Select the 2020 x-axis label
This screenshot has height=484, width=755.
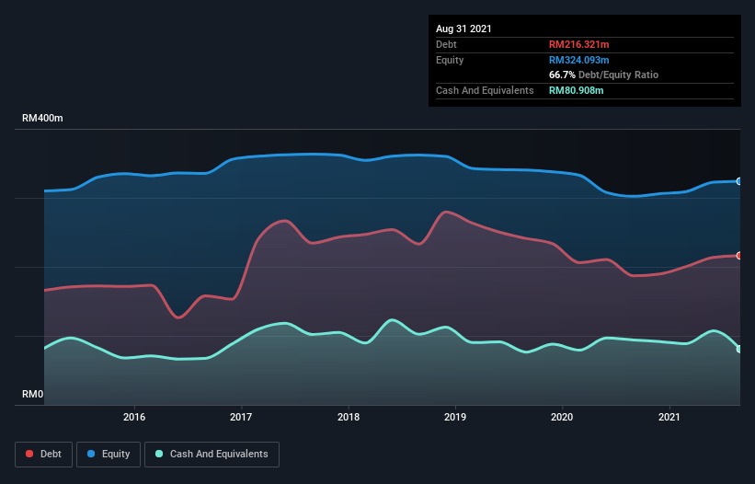[x=562, y=417]
